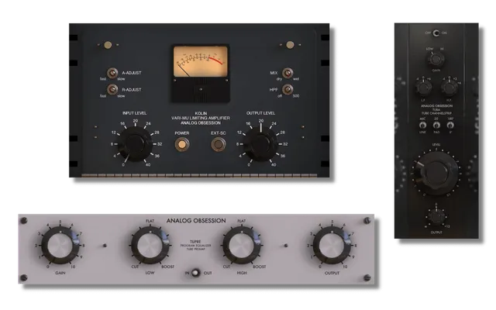Click the Tuba LF equalizer knob
Viewport: 496px width, 310px height.
423,88
